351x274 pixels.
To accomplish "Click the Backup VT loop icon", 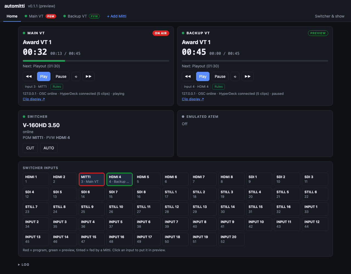I will tap(235, 76).
